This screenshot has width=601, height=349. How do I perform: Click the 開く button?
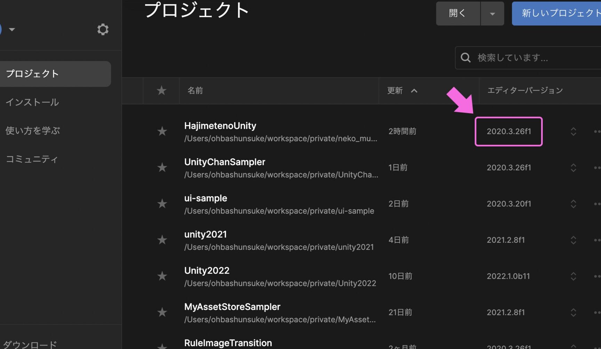coord(458,14)
